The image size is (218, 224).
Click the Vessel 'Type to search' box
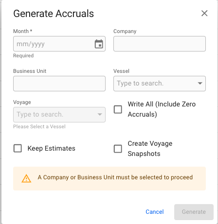pyautogui.click(x=156, y=84)
